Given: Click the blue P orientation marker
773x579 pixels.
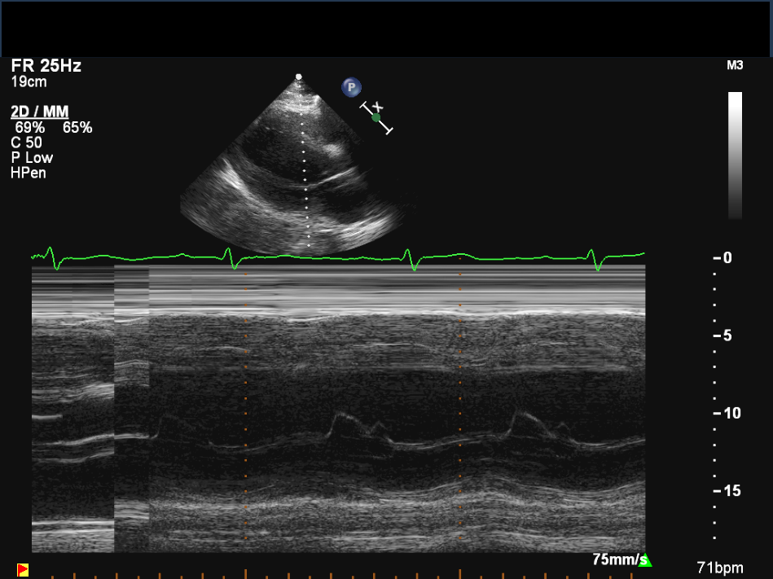Looking at the screenshot, I should coord(351,87).
